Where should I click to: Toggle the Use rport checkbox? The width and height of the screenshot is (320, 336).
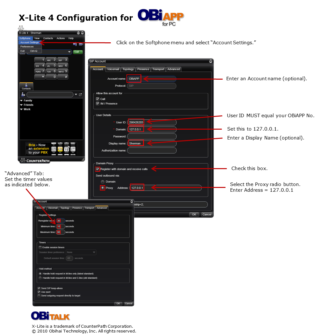tap(39, 292)
